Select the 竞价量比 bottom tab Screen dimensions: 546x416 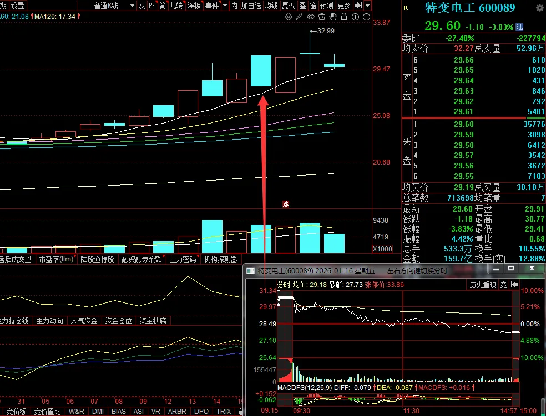[x=47, y=412]
